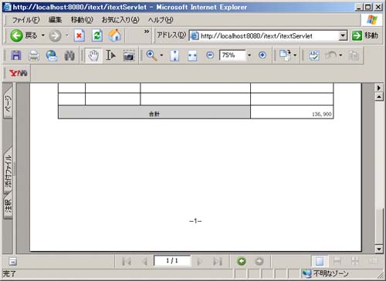
Task: Open the Zoom tool options dropdown
Action: (161, 55)
